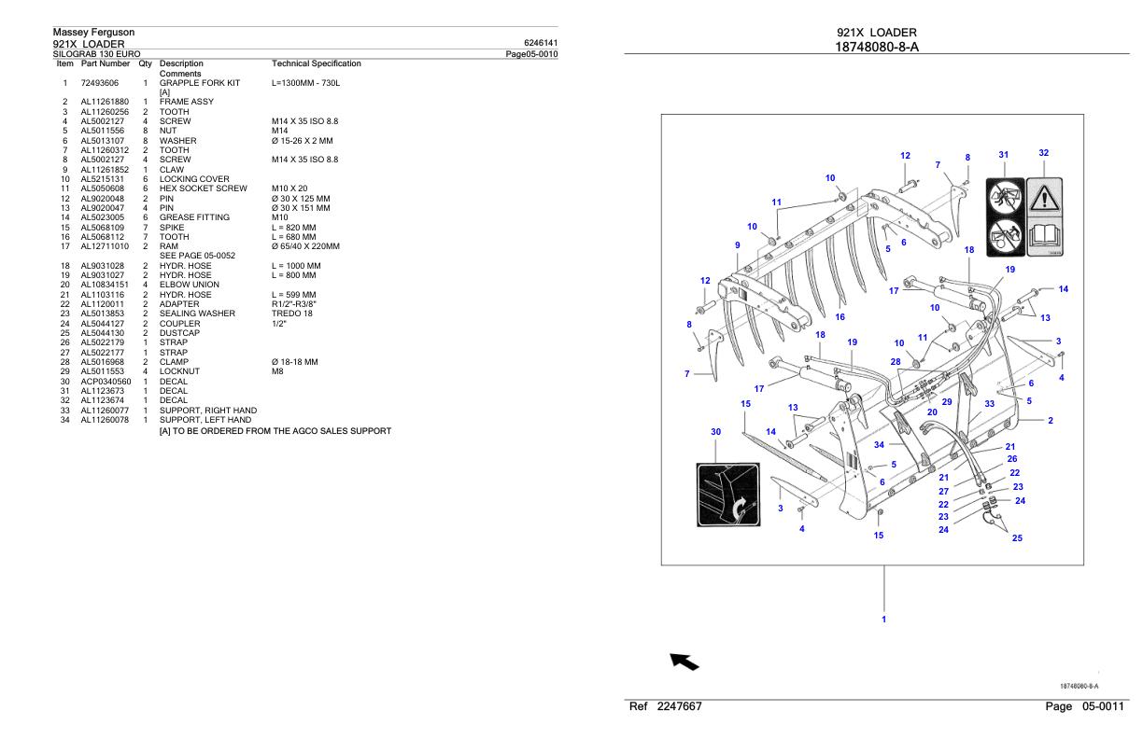Screen dimensions: 1143x739
Task: Select callout 27 in the diagram
Action: [943, 492]
